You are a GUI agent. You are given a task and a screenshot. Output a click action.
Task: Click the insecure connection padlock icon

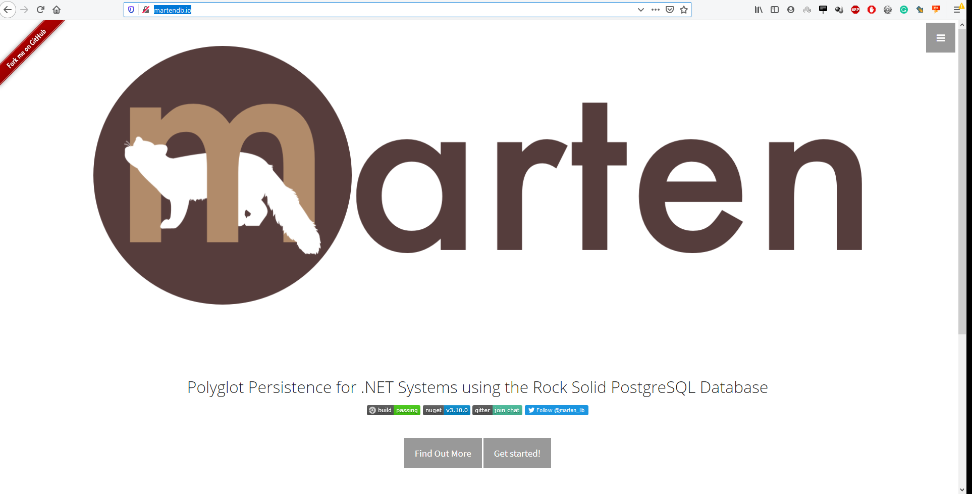point(145,10)
